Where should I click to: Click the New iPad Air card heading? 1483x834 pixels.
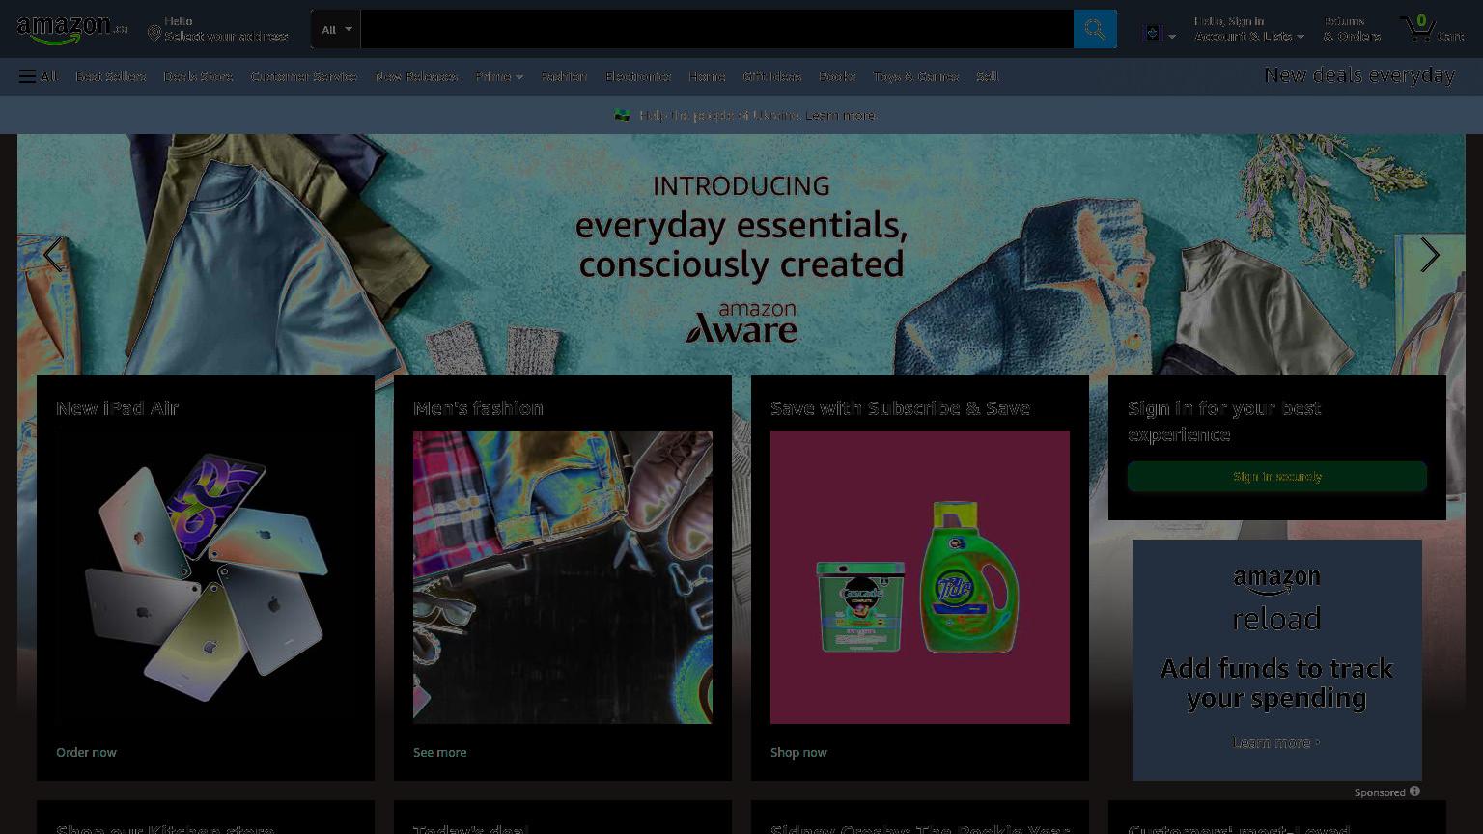point(117,408)
